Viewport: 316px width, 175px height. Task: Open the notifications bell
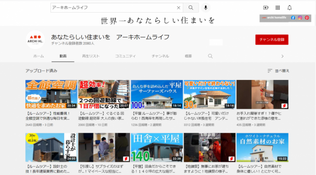pos(289,8)
